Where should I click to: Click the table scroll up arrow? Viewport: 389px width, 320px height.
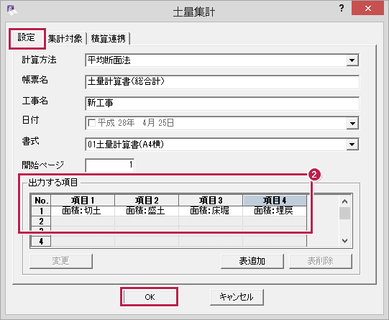344,201
